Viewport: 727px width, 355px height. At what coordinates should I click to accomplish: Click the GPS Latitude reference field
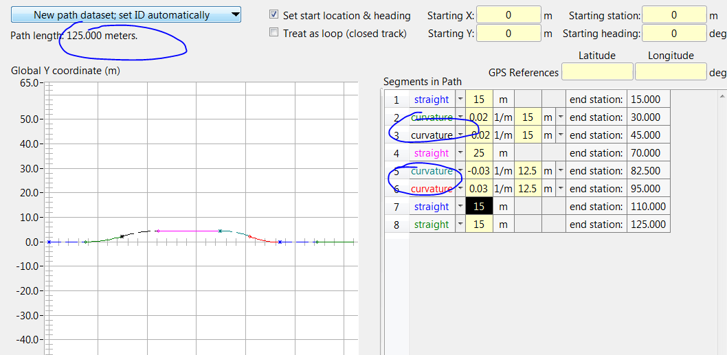tap(597, 72)
